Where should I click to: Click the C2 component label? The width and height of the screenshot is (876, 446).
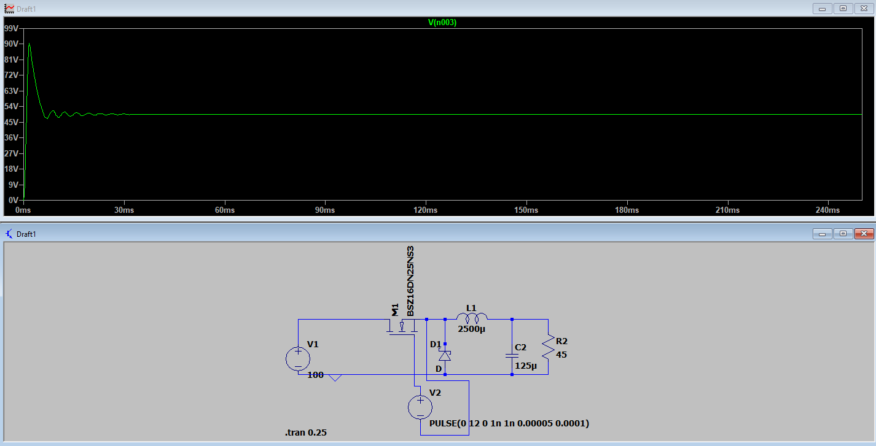(520, 347)
